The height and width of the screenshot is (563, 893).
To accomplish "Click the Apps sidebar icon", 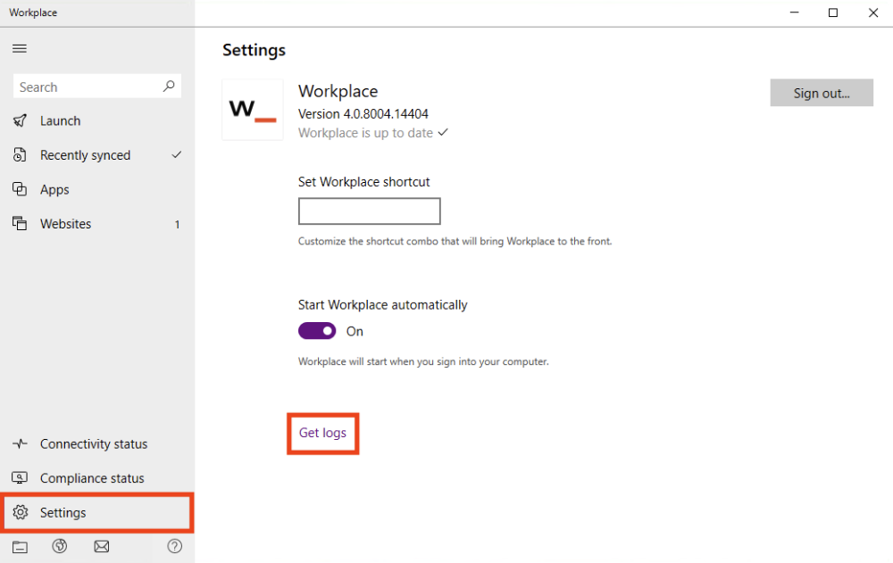I will tap(20, 189).
